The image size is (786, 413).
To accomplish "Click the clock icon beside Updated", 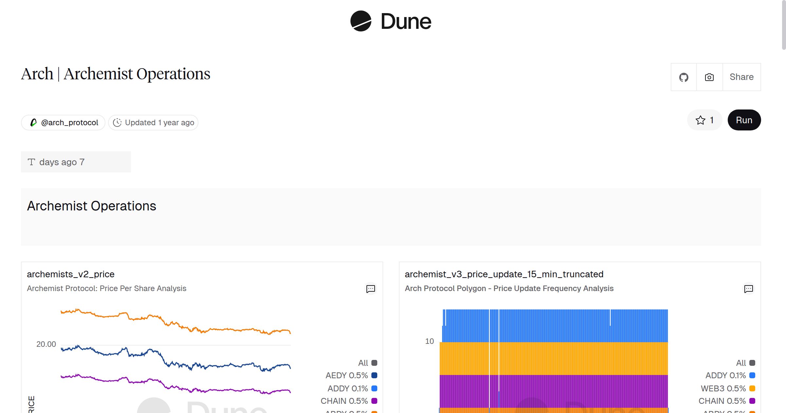I will click(117, 123).
